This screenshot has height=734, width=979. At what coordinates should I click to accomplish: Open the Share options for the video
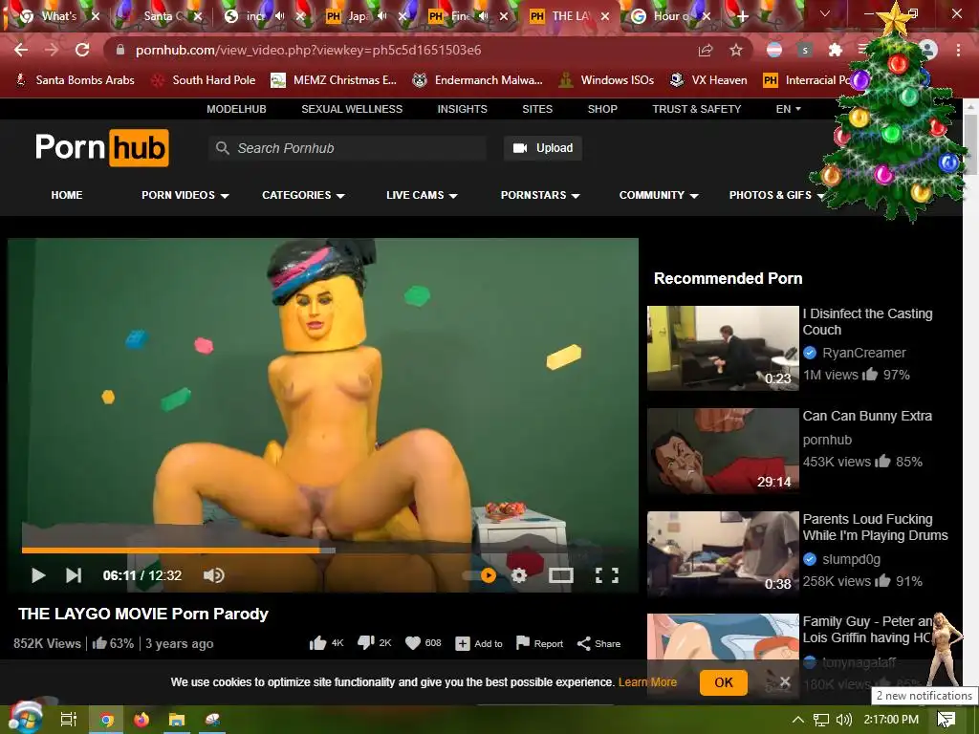pos(598,643)
